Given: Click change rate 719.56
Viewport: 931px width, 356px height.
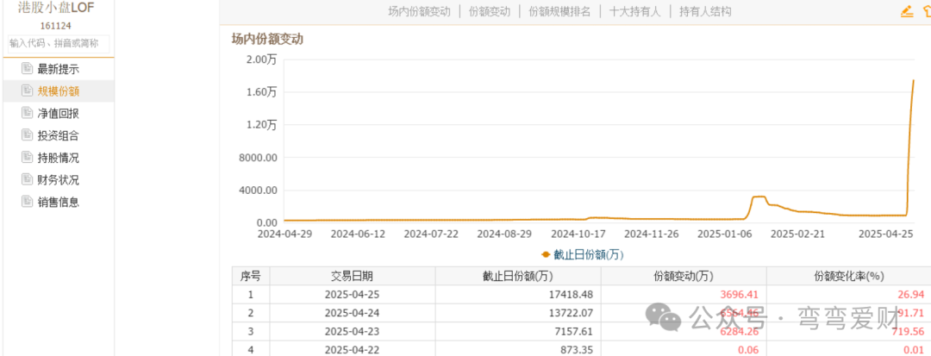Looking at the screenshot, I should click(909, 332).
